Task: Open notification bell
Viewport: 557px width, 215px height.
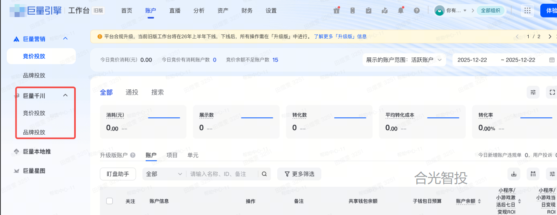Action: pos(400,10)
